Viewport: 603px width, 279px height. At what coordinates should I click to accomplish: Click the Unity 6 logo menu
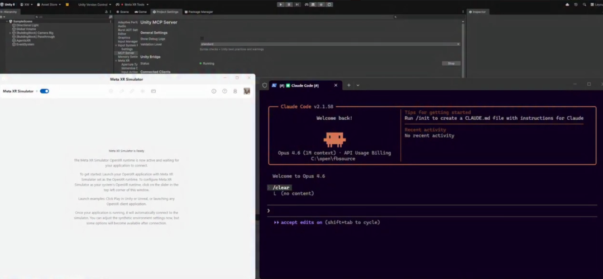[7, 4]
